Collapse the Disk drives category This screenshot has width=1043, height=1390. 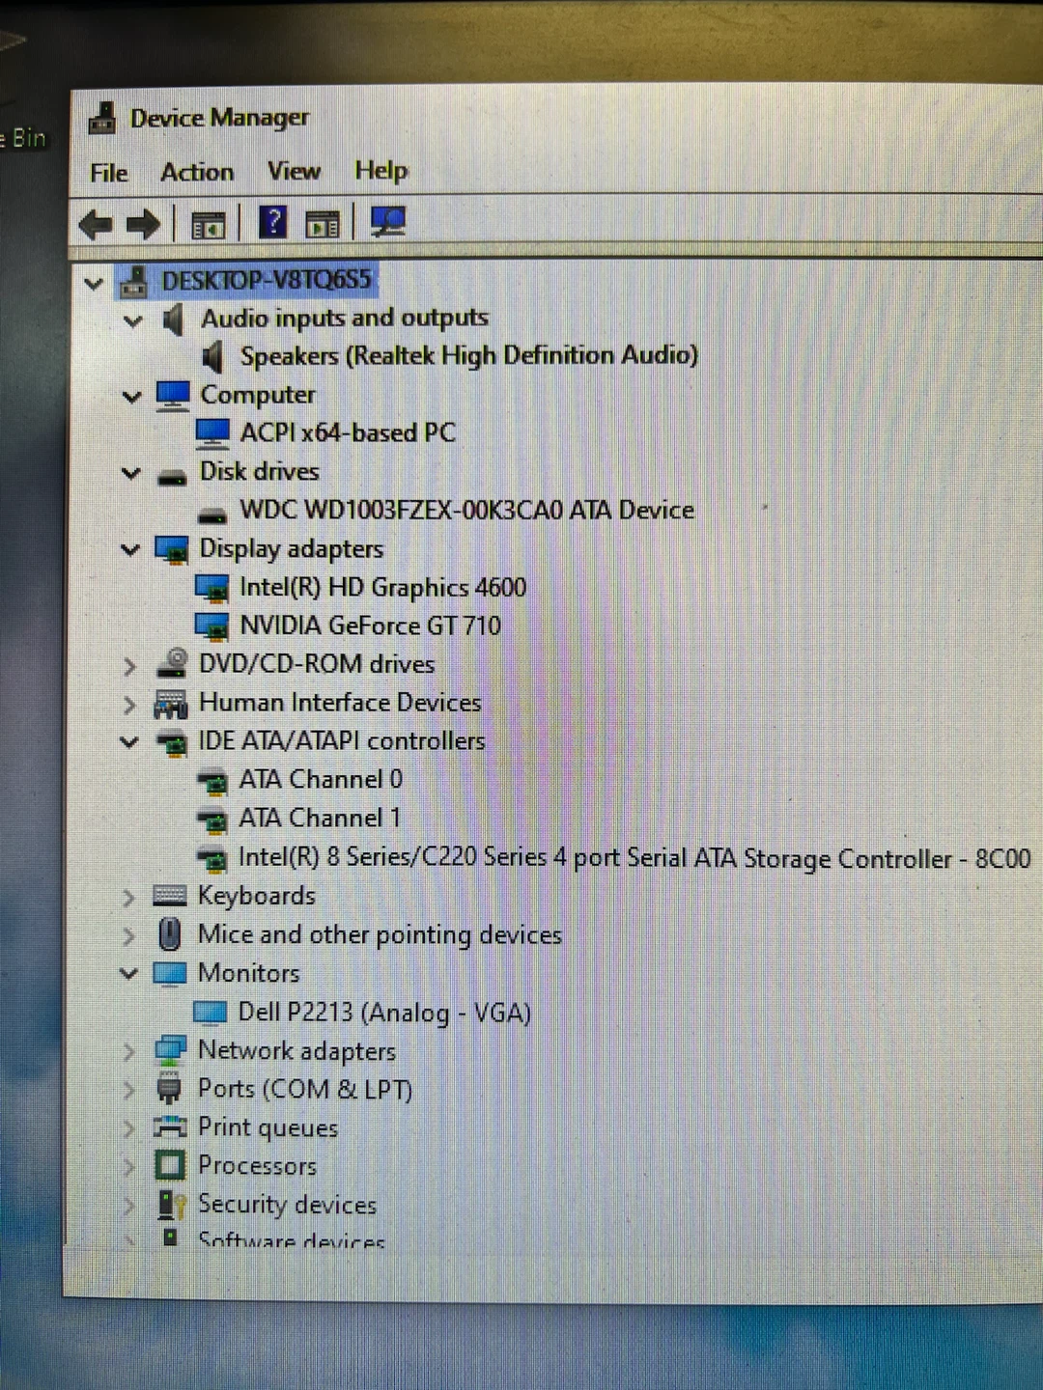point(131,473)
